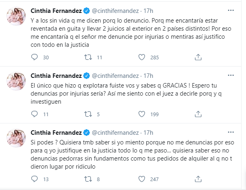Open the 17h timestamp on third tweet

tap(148, 133)
